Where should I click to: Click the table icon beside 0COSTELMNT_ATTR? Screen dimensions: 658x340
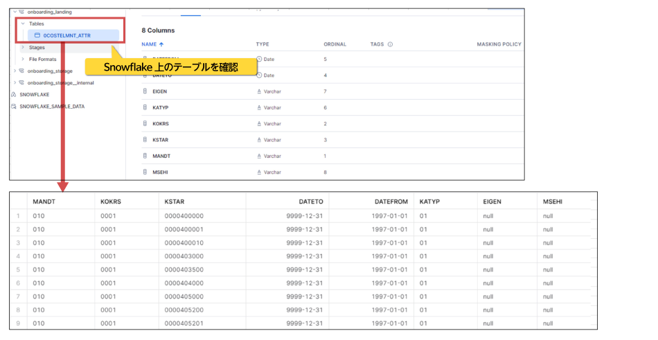pos(38,35)
